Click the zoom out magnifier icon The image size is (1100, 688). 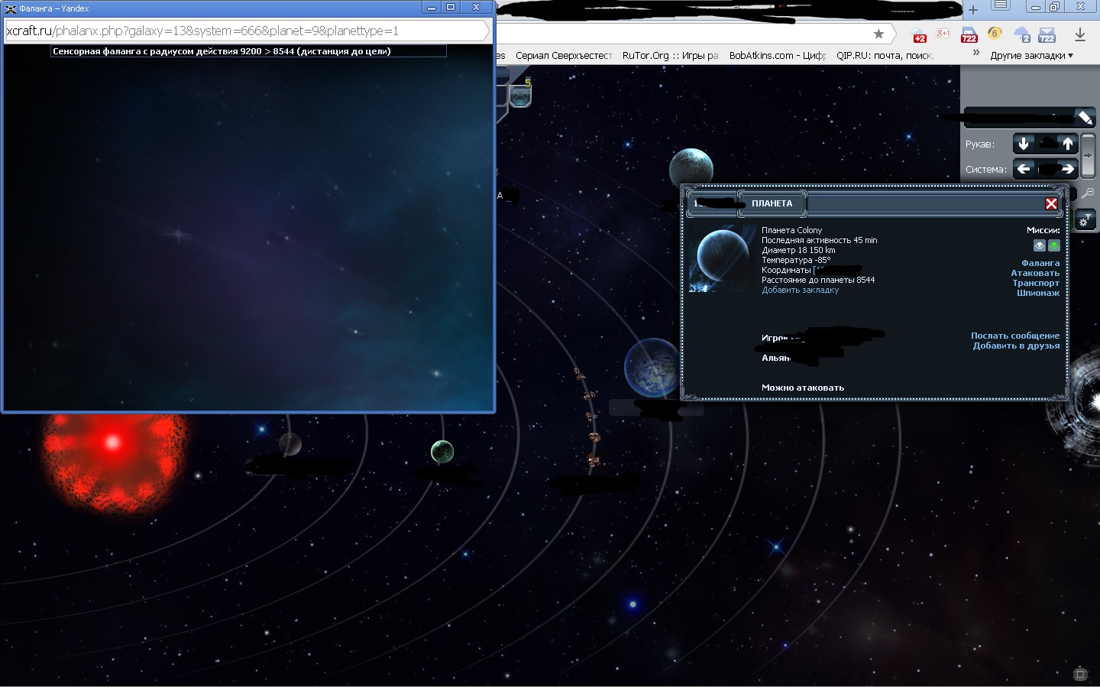pyautogui.click(x=1088, y=193)
